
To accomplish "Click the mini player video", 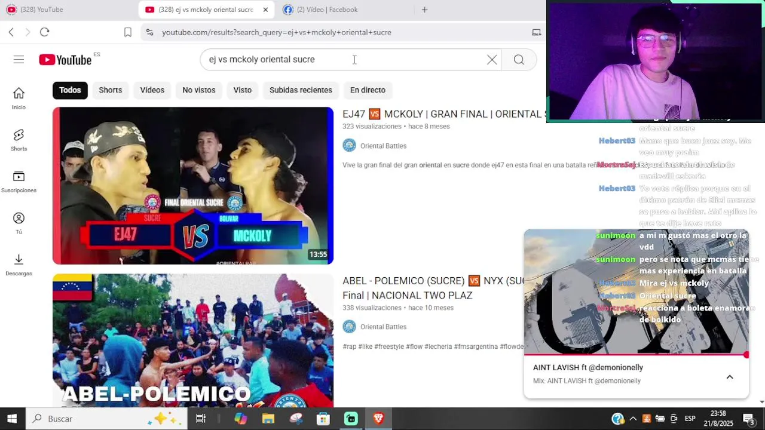I will coord(636,291).
